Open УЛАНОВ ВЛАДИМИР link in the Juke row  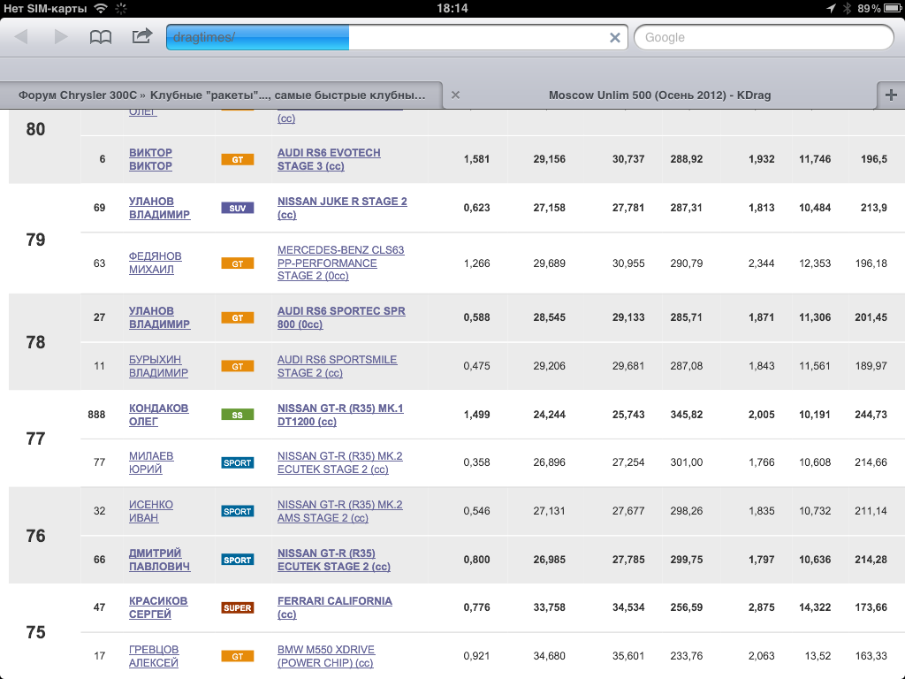pyautogui.click(x=159, y=208)
